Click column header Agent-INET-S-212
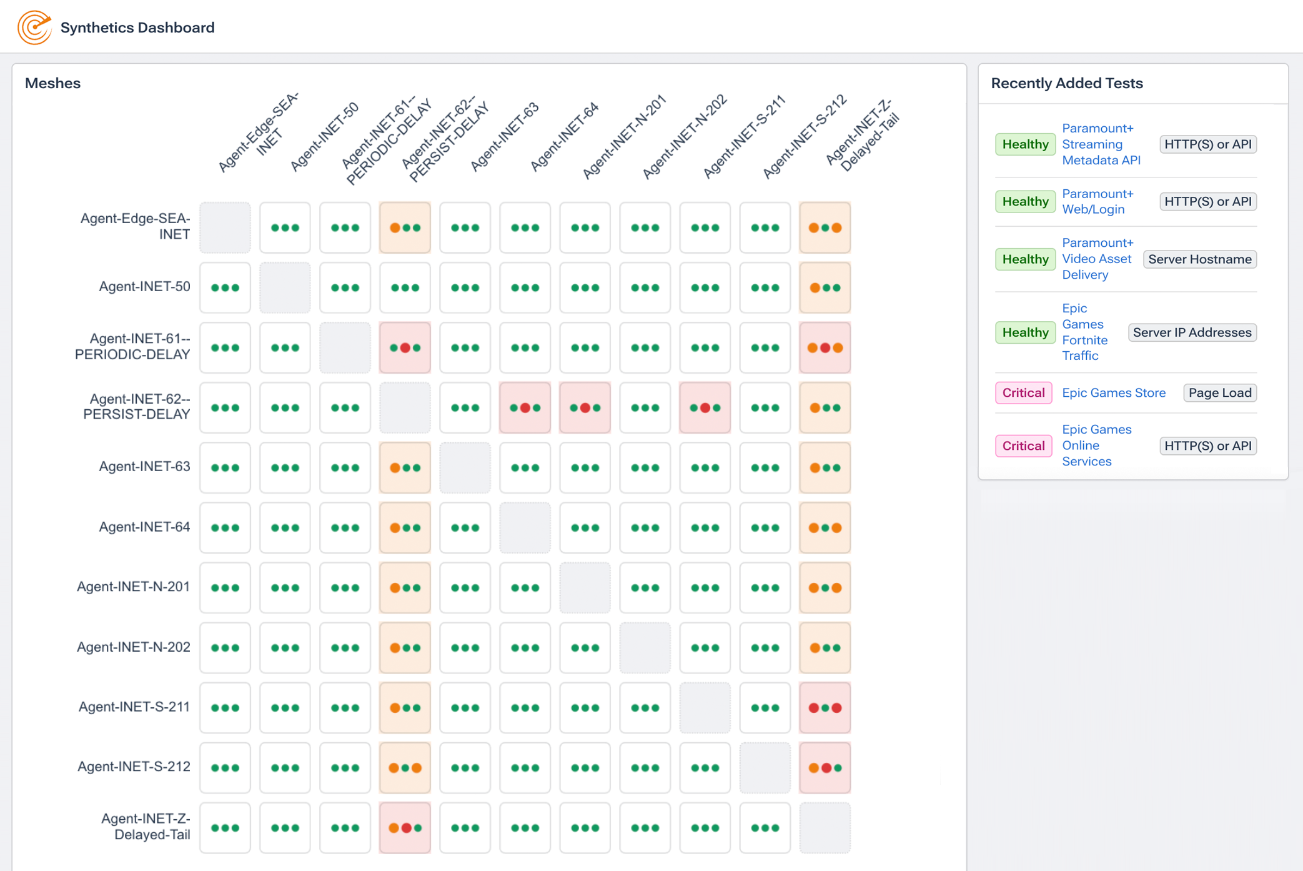Viewport: 1303px width, 871px height. click(805, 137)
